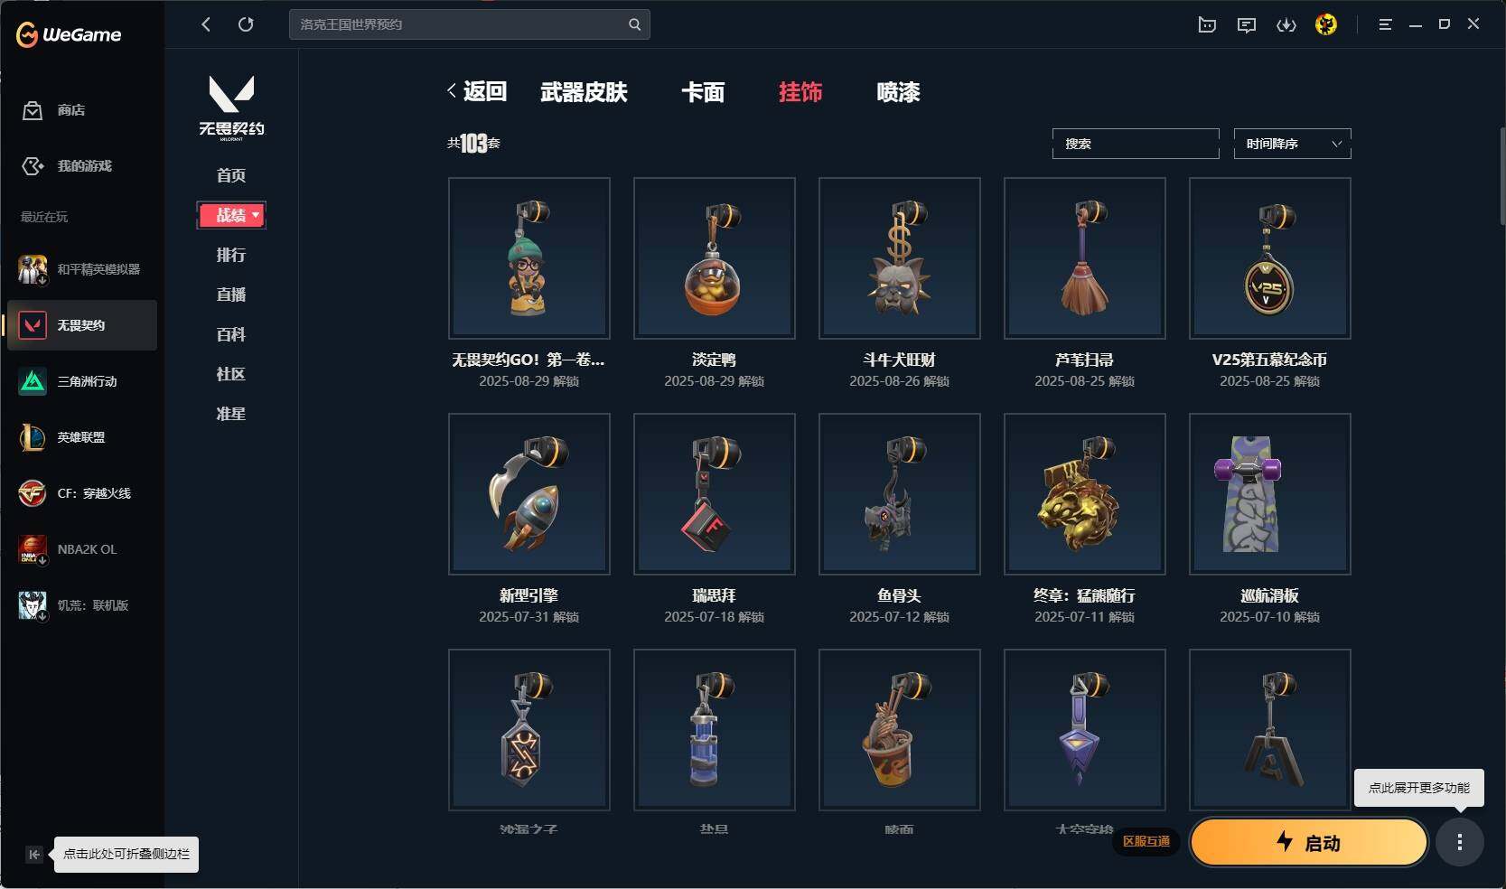Expand the 时间降序 sort dropdown

[1292, 144]
